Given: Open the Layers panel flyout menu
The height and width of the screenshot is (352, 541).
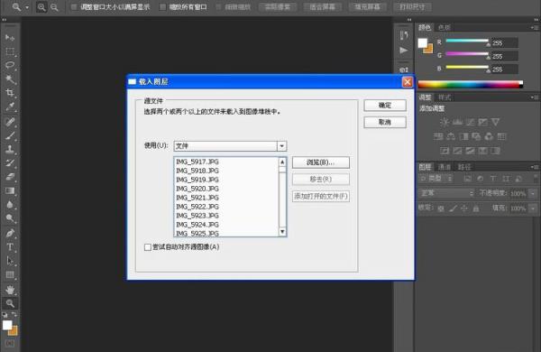Looking at the screenshot, I should tap(534, 167).
